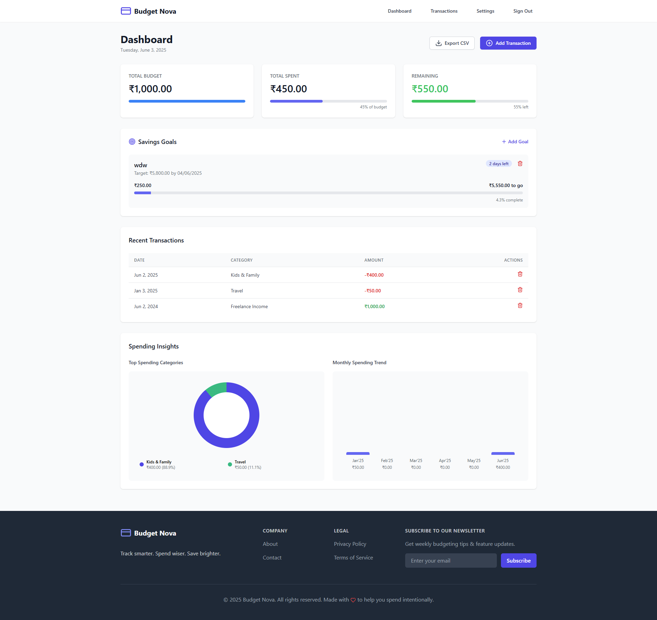The image size is (657, 620).
Task: Open the Privacy Policy link
Action: [x=350, y=544]
